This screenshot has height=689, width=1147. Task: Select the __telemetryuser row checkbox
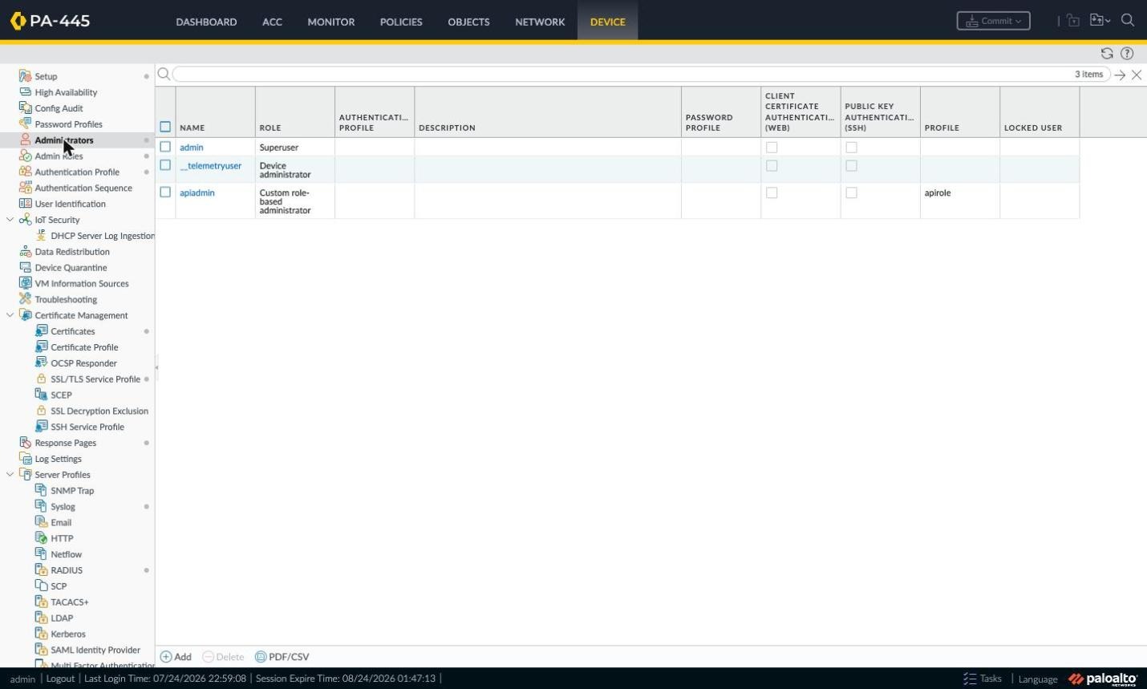(165, 165)
